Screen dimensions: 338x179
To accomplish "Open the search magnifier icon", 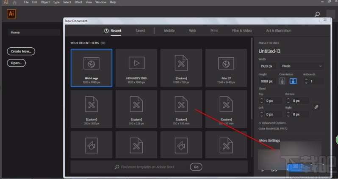I will point(317,14).
